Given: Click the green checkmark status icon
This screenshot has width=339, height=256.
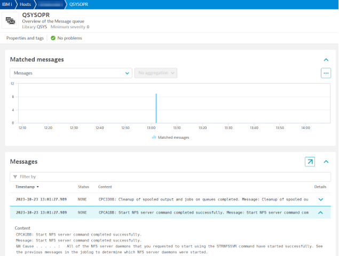Looking at the screenshot, I should 53,38.
